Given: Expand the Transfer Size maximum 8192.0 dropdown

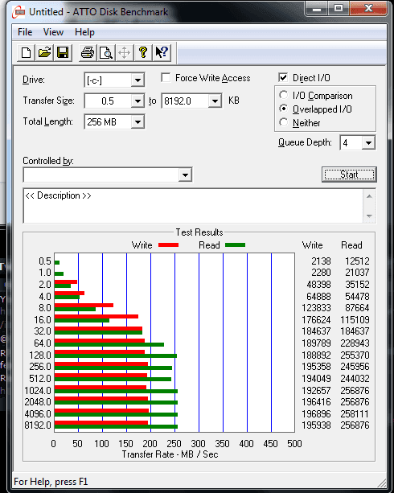Looking at the screenshot, I should 215,101.
